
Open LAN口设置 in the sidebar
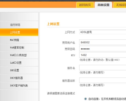19,63
